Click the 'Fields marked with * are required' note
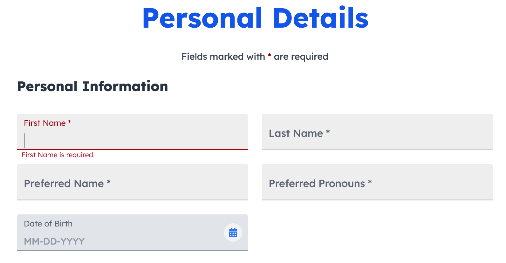Viewport: 506px width, 263px height. pos(255,57)
